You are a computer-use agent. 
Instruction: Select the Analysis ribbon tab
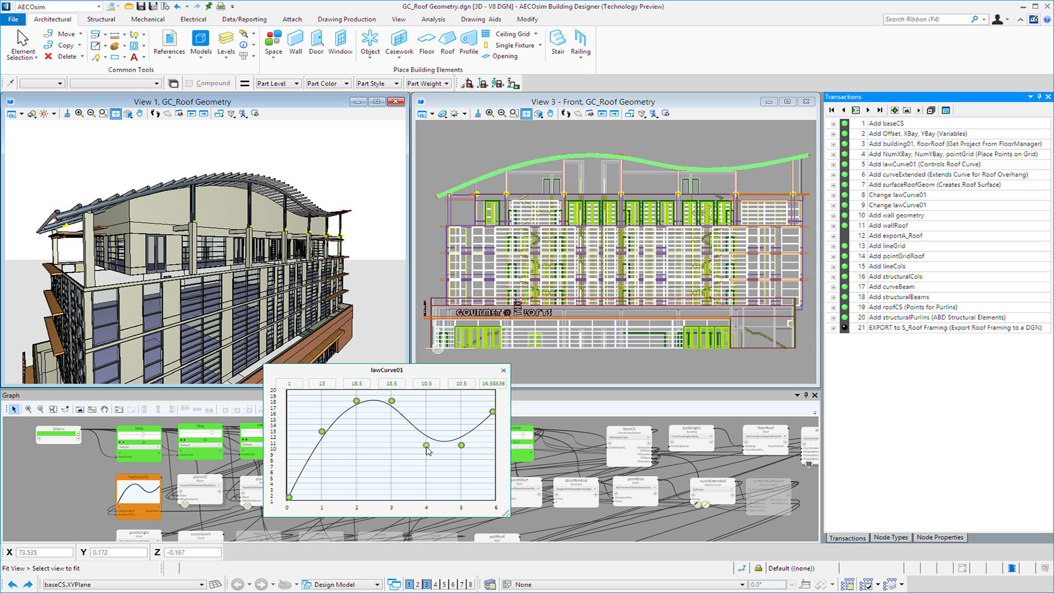[x=433, y=19]
